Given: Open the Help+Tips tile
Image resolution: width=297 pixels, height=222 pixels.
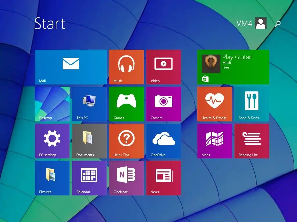Looking at the screenshot, I should point(126,141).
